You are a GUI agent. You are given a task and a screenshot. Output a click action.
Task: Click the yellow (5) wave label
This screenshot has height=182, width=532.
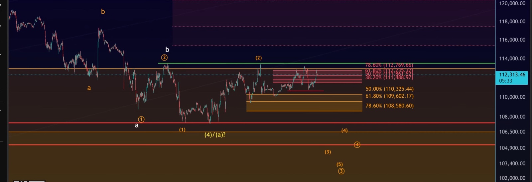(x=339, y=164)
